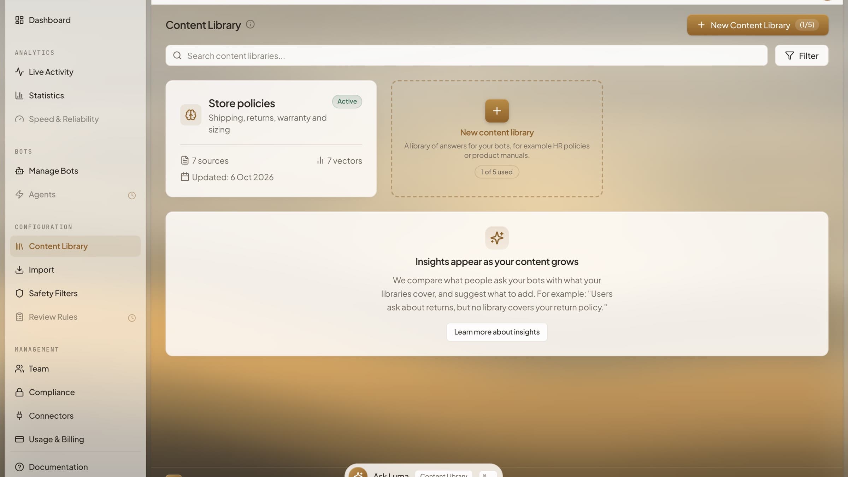Open the Compliance page
Image resolution: width=848 pixels, height=477 pixels.
(x=75, y=392)
